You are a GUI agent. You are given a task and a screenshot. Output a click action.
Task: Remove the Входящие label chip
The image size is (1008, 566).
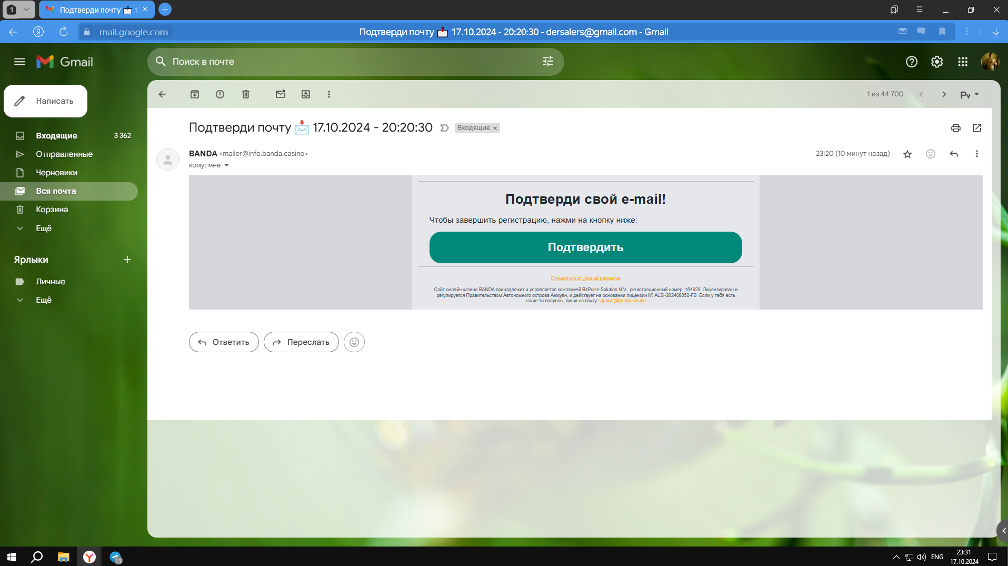[x=495, y=128]
